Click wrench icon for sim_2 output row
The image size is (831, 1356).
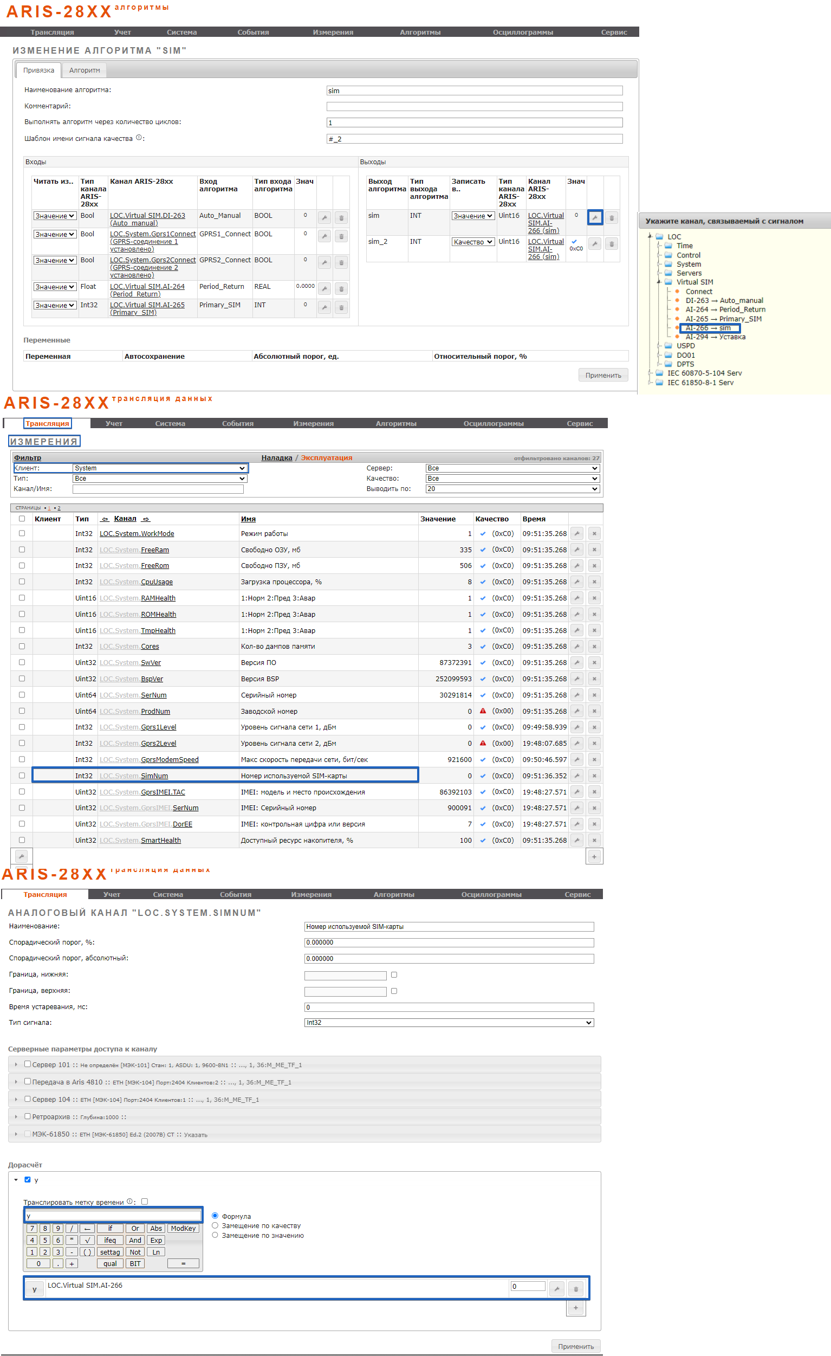(x=594, y=244)
